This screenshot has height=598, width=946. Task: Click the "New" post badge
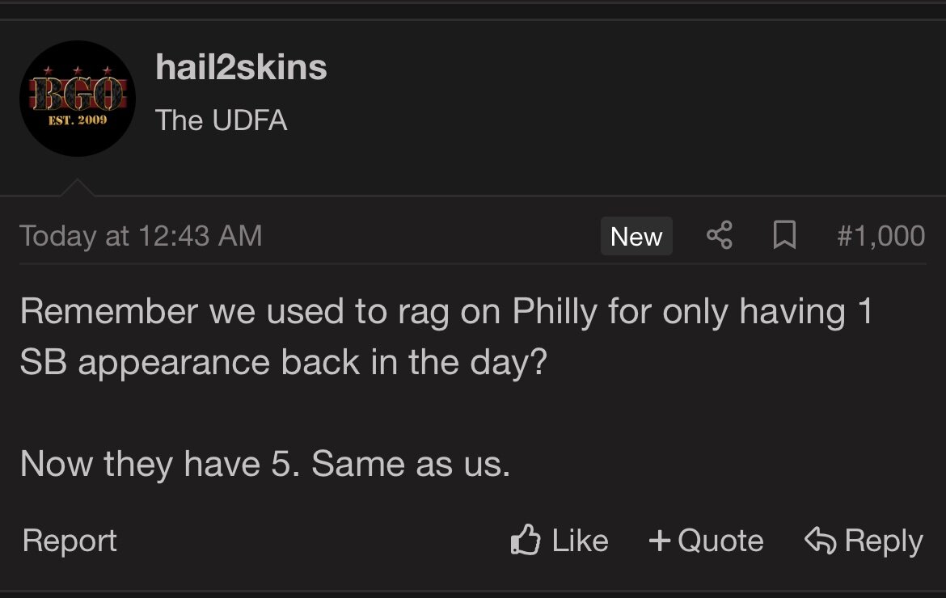(x=636, y=236)
